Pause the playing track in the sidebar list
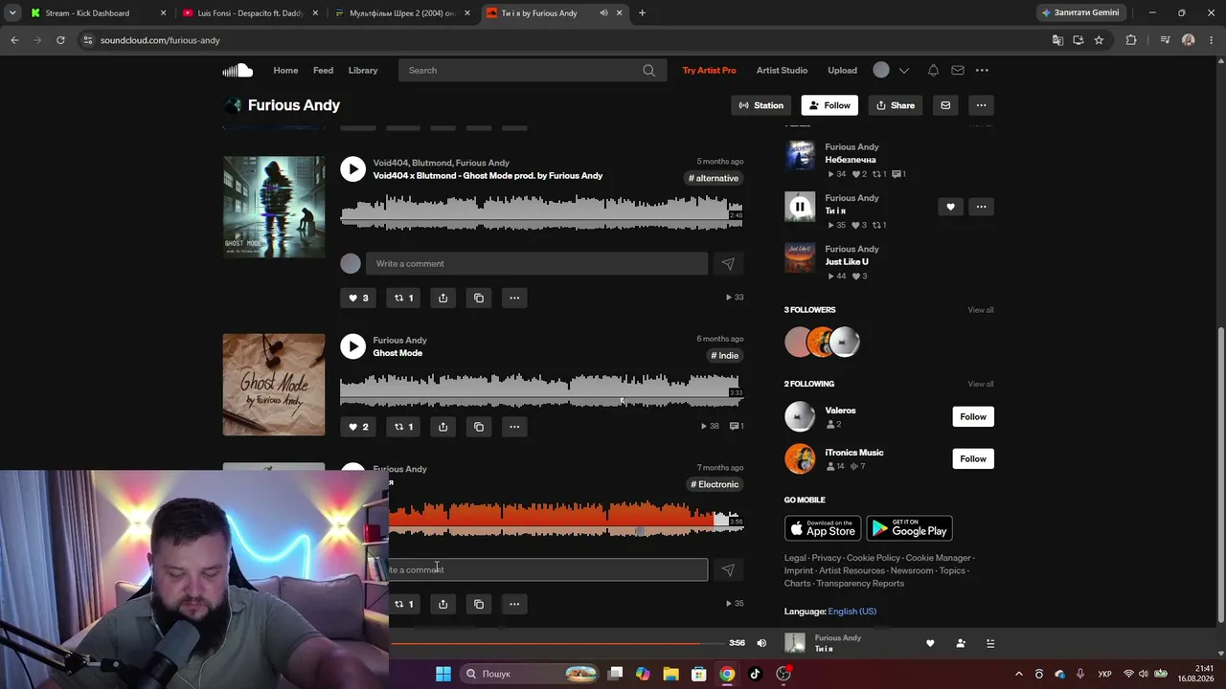This screenshot has height=689, width=1226. pos(800,207)
